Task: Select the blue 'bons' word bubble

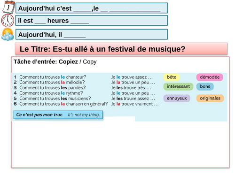Action: click(205, 86)
